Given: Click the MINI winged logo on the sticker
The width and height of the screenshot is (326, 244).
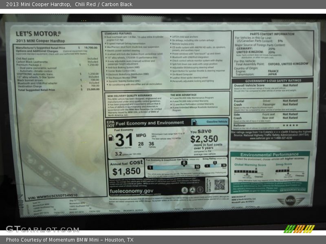Looking at the screenshot, I should click(291, 200).
